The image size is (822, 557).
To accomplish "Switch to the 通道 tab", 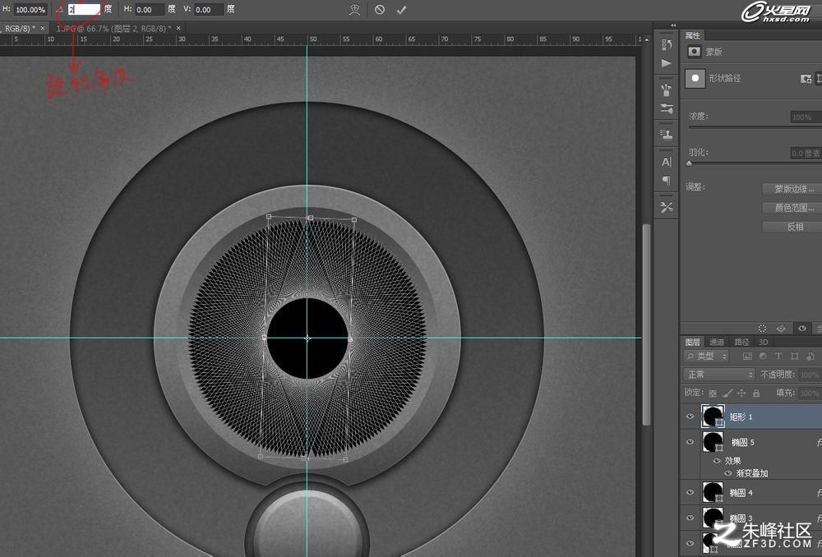I will (717, 342).
